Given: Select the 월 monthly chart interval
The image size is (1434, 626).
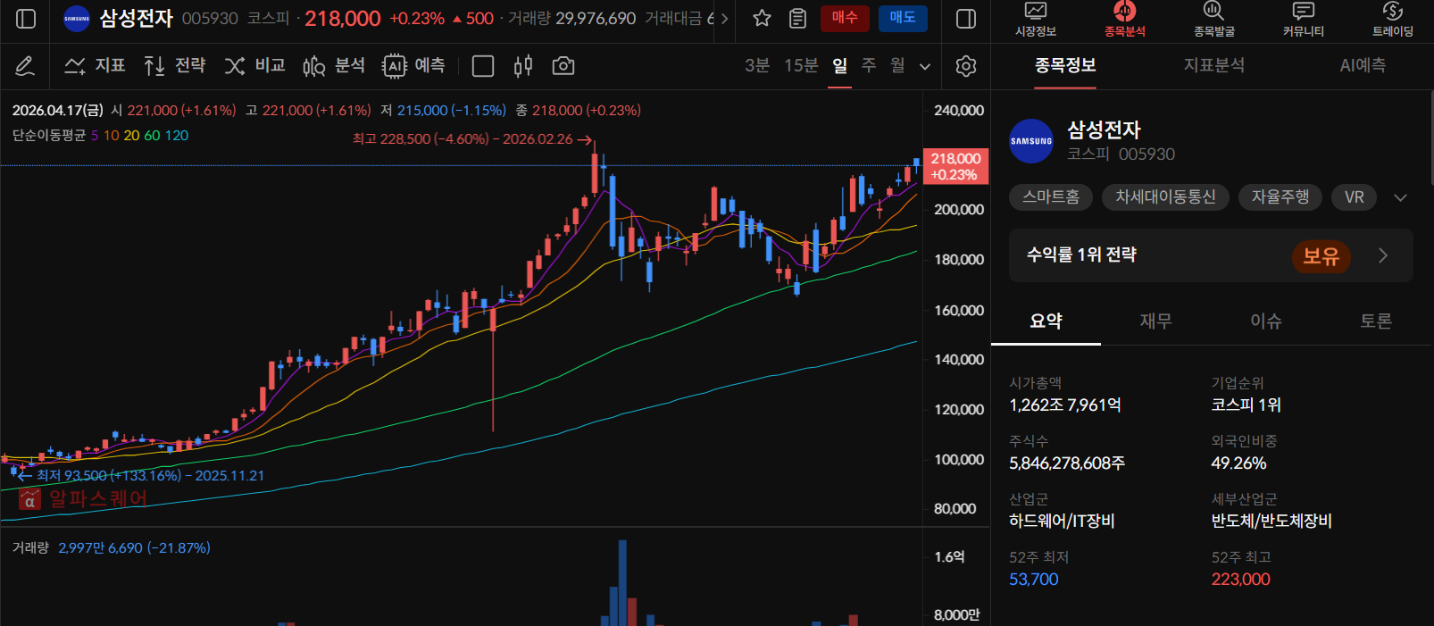Looking at the screenshot, I should point(897,66).
